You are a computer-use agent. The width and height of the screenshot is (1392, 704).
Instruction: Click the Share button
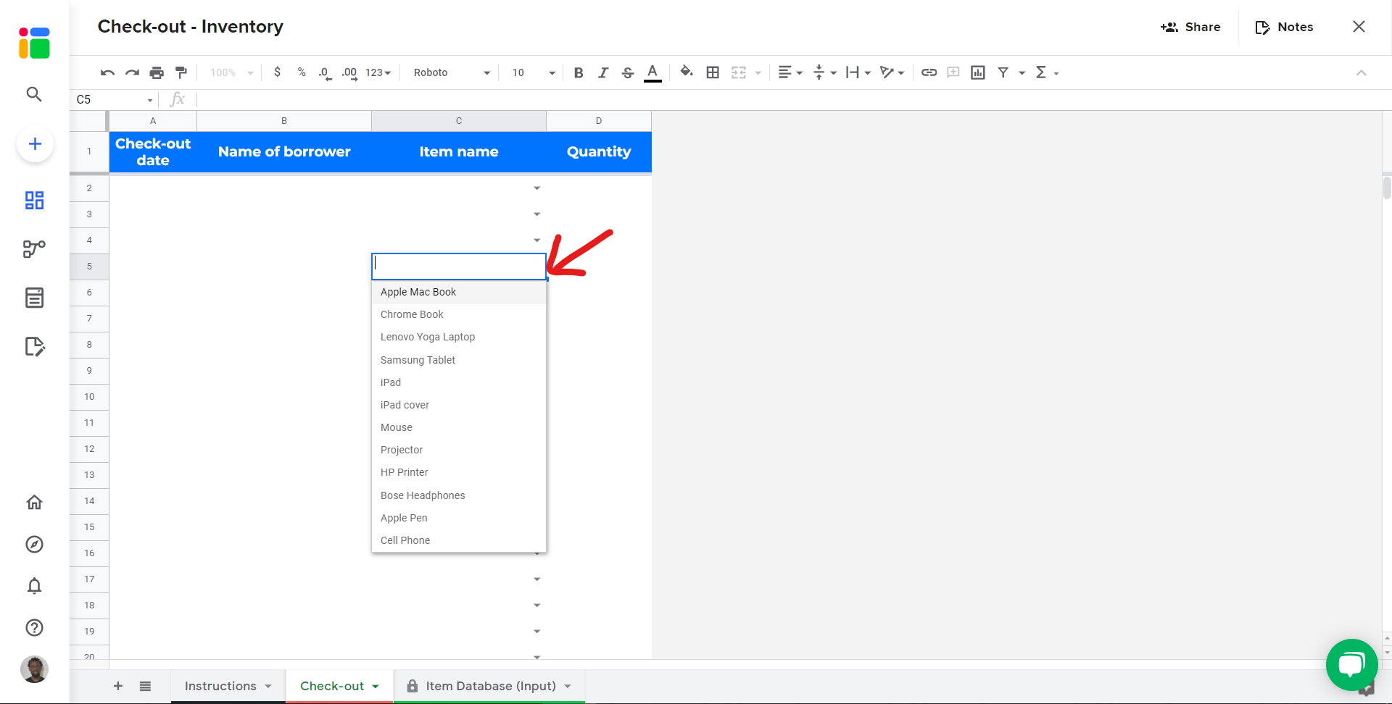pyautogui.click(x=1190, y=27)
